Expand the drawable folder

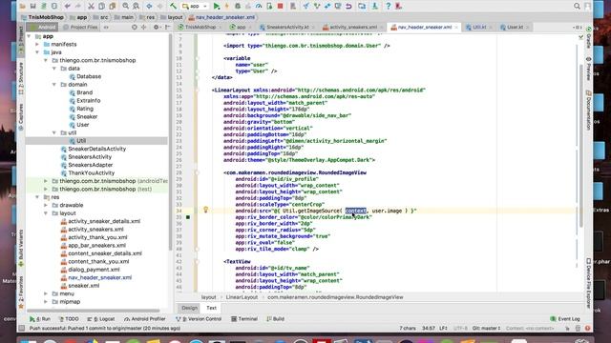46,205
